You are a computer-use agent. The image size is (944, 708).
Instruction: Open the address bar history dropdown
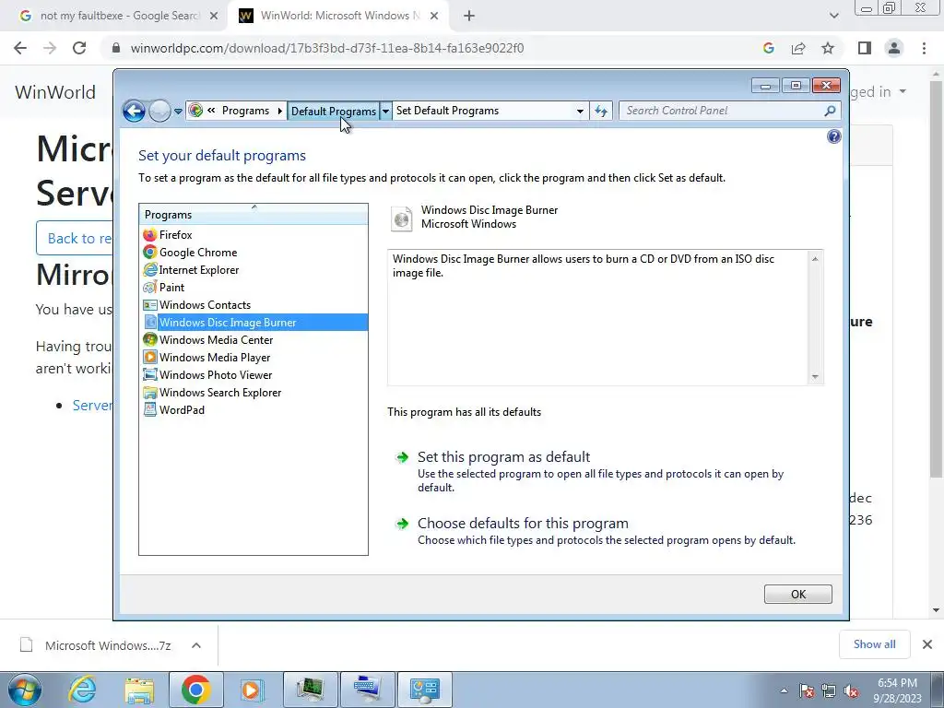pyautogui.click(x=580, y=111)
